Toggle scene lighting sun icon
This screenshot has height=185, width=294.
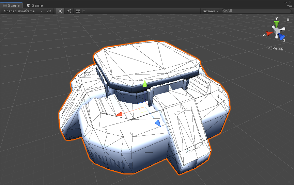tap(60, 11)
